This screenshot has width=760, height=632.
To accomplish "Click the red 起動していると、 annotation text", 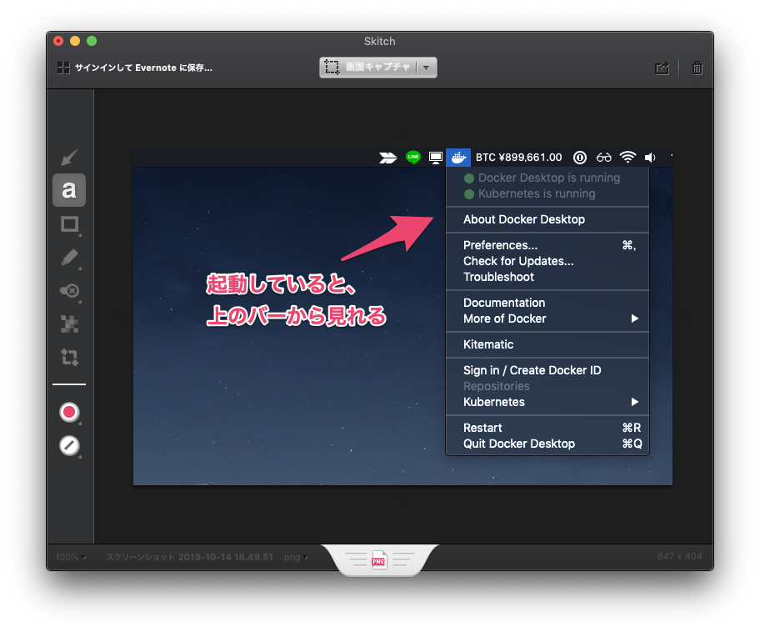I will click(281, 284).
